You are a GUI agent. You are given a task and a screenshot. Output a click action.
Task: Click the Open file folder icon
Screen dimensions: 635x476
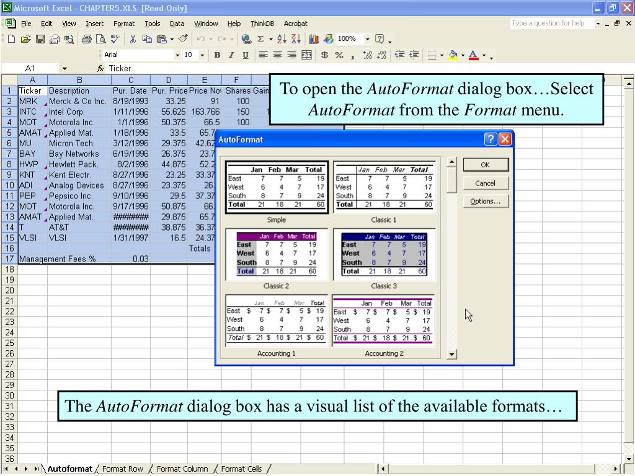(25, 39)
